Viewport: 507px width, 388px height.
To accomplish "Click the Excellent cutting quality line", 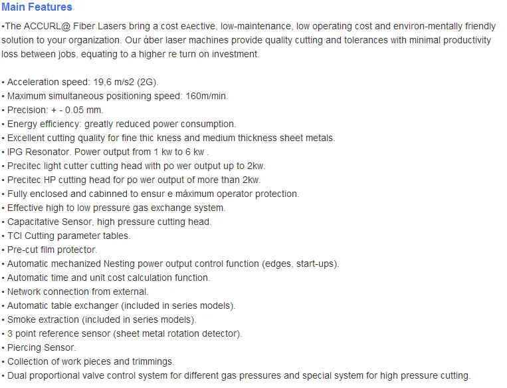I will tap(169, 138).
